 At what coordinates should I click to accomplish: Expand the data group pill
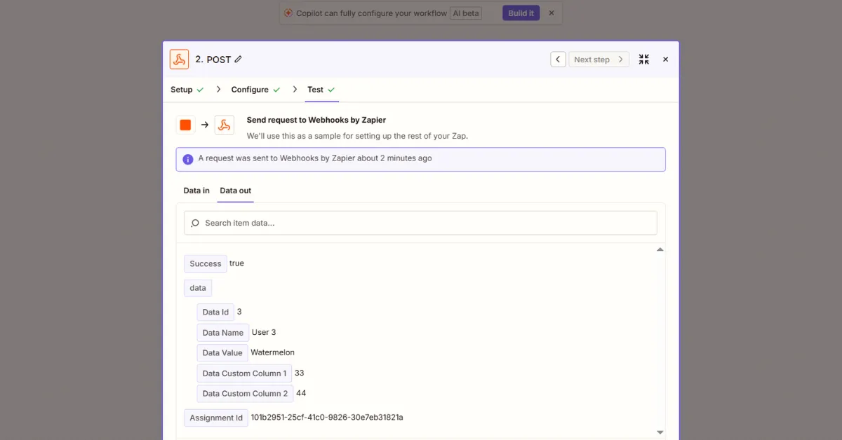click(197, 287)
